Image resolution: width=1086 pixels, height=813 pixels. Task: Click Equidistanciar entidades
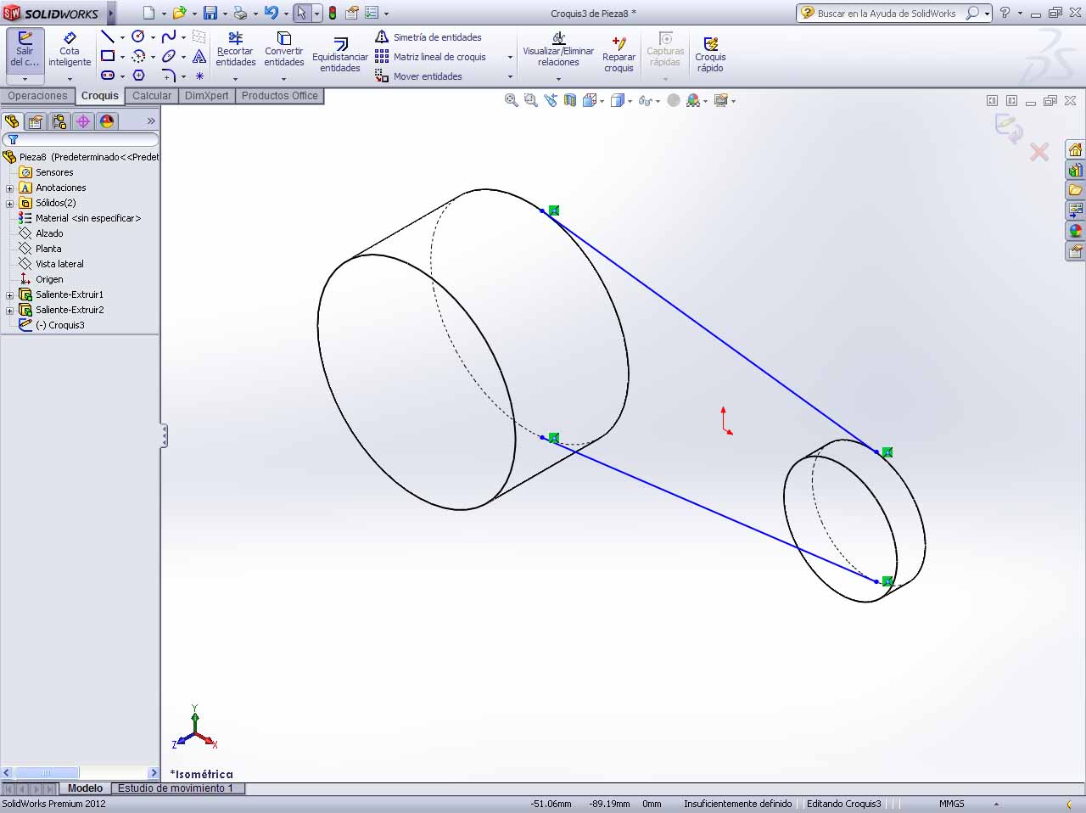click(340, 54)
